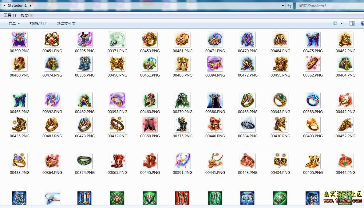
Task: Select the 00471.PNG blue pendant icon
Action: 215,39
